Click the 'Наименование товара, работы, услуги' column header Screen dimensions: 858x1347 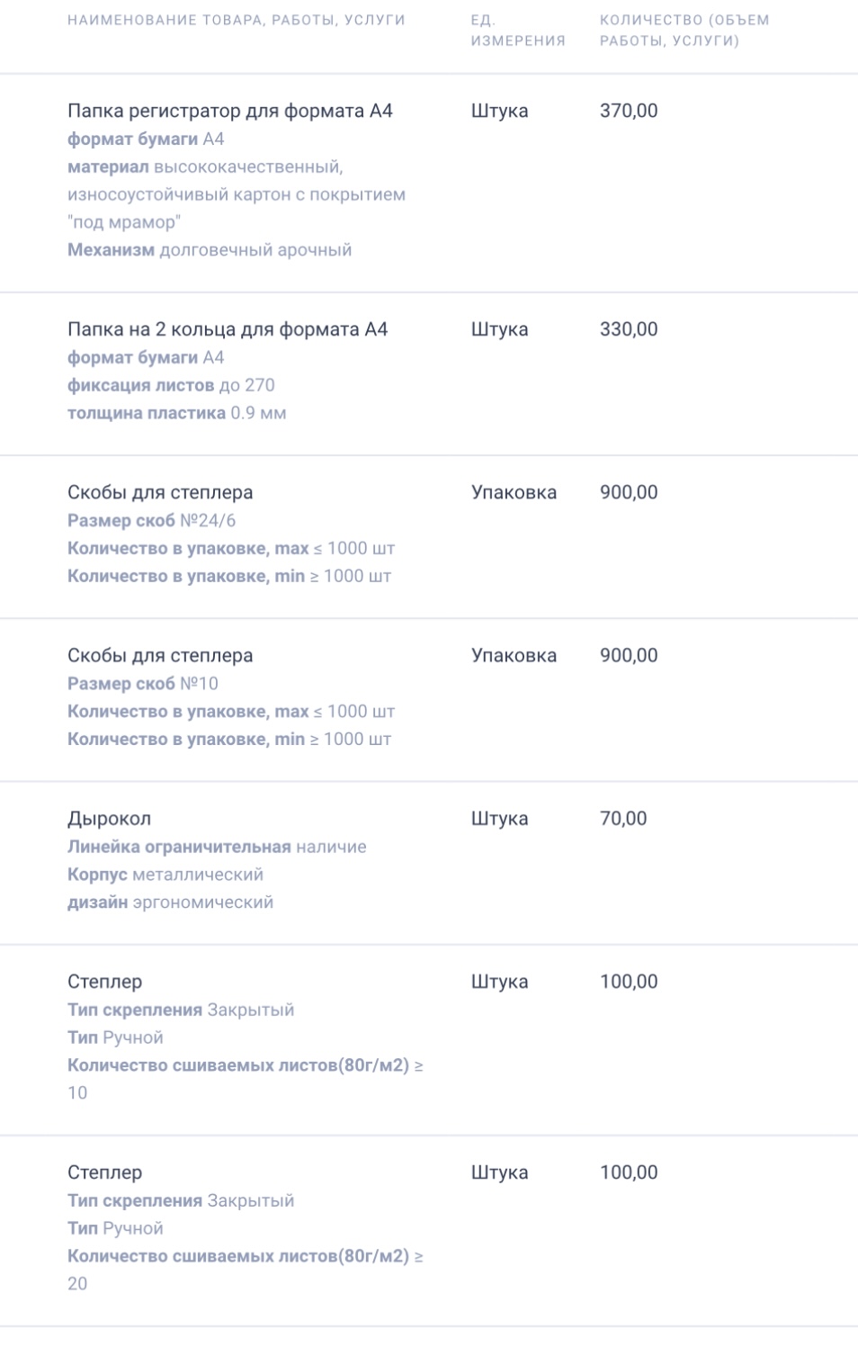pos(237,20)
